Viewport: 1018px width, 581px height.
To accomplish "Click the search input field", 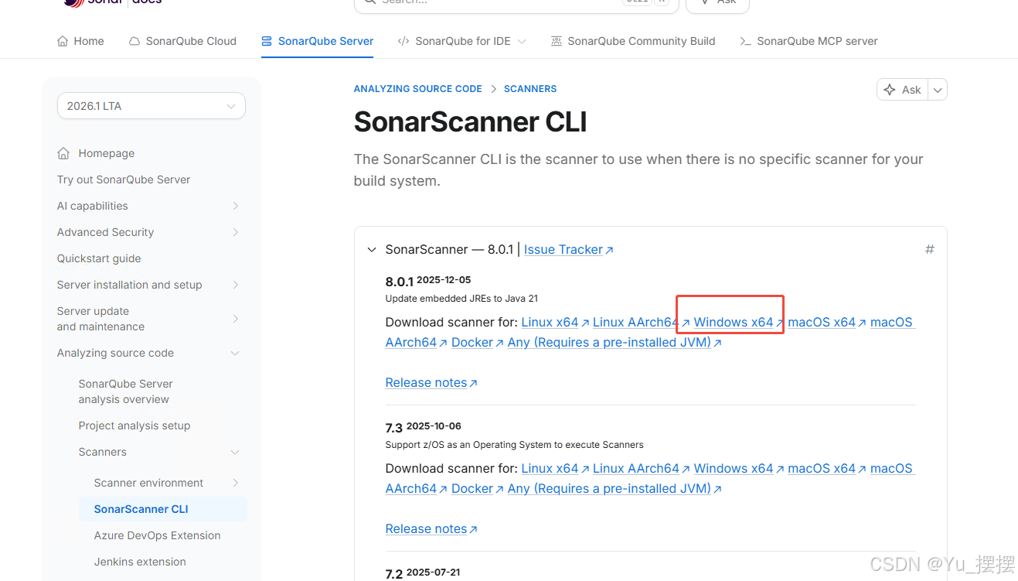I will 516,2.
